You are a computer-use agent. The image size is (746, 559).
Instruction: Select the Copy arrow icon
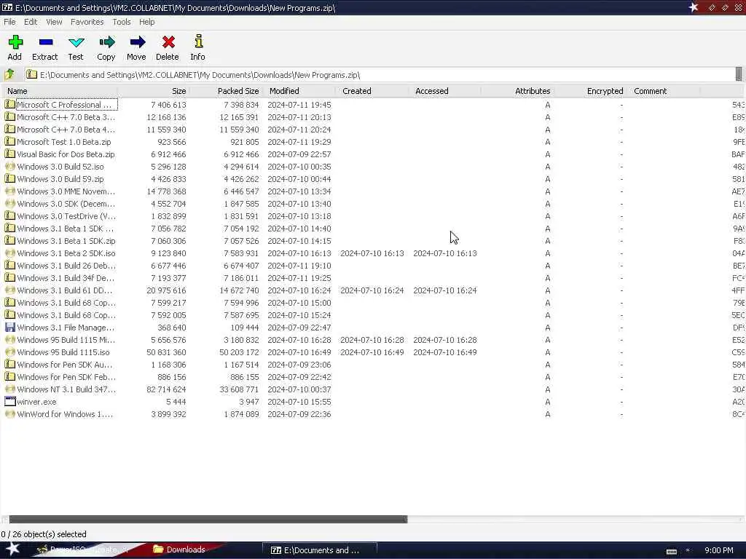coord(106,42)
